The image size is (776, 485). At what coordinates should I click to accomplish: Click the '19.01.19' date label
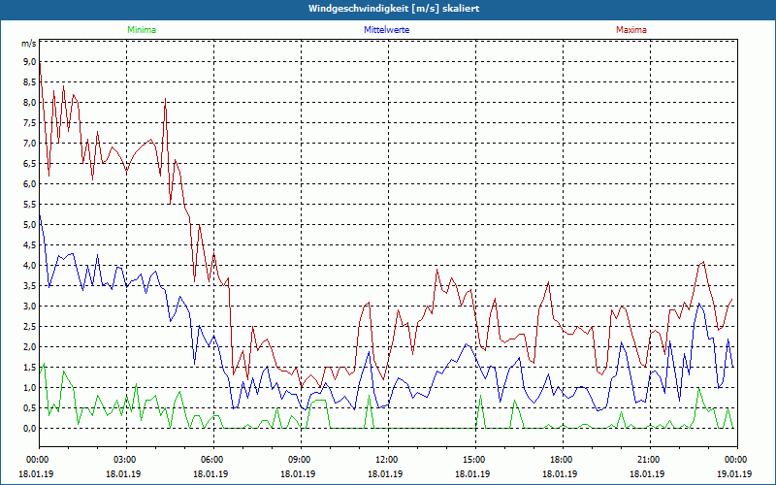click(734, 473)
